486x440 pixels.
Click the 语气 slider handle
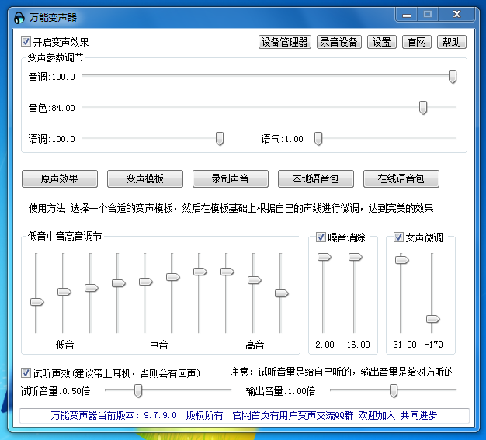tap(318, 139)
